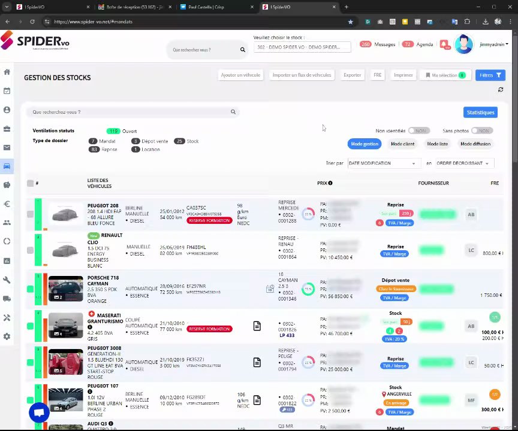This screenshot has width=518, height=431.
Task: Open the user profile icon in sidebar
Action: [7, 110]
